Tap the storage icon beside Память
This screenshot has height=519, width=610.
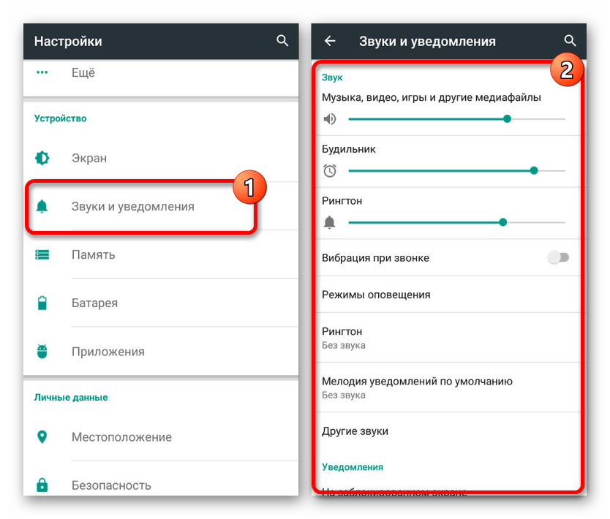(x=42, y=254)
